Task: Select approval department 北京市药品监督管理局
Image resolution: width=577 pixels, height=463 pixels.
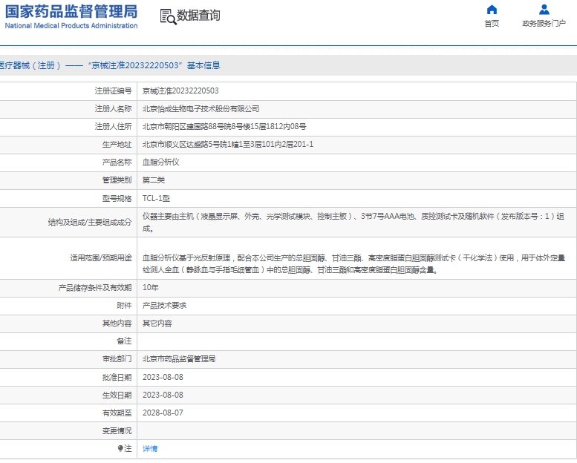Action: pos(179,359)
